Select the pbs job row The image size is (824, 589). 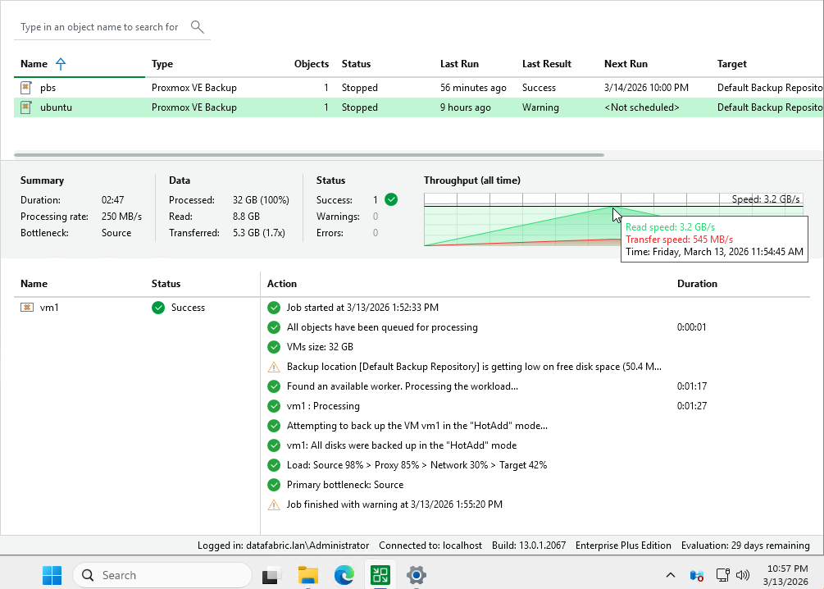pyautogui.click(x=418, y=87)
